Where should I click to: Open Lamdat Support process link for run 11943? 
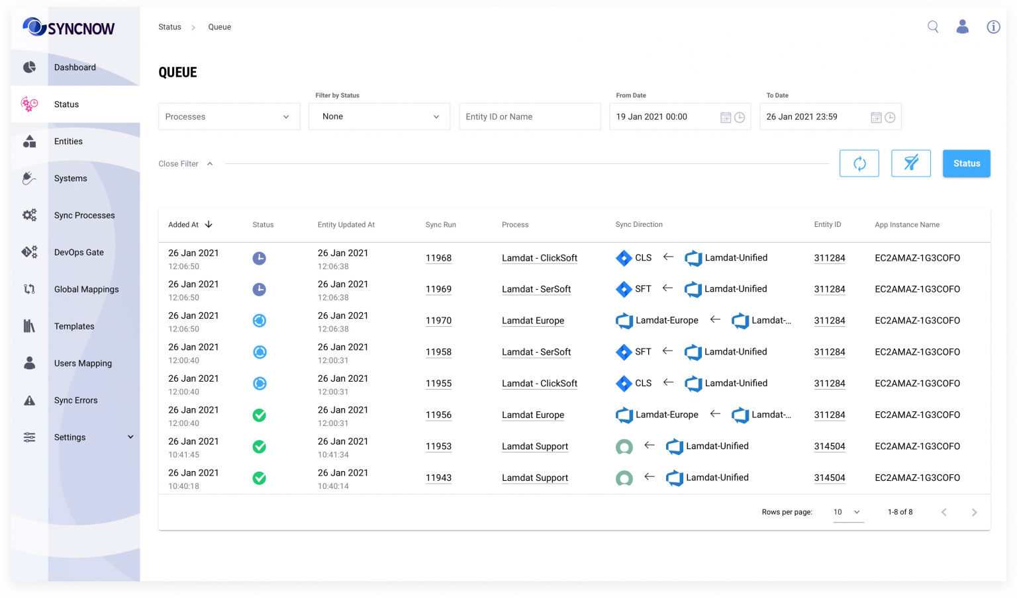[x=535, y=478]
